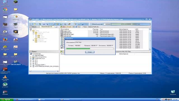
Task: Collapse the Half-Life folder node in image tree
Action: click(x=34, y=34)
